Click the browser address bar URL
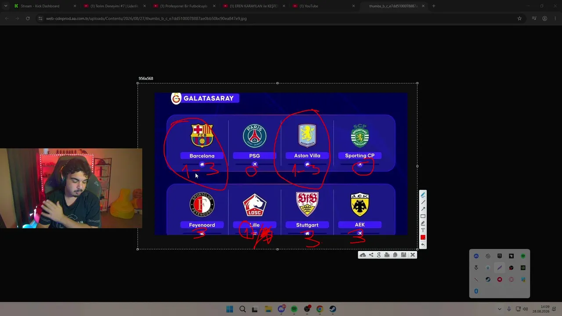 pyautogui.click(x=146, y=18)
